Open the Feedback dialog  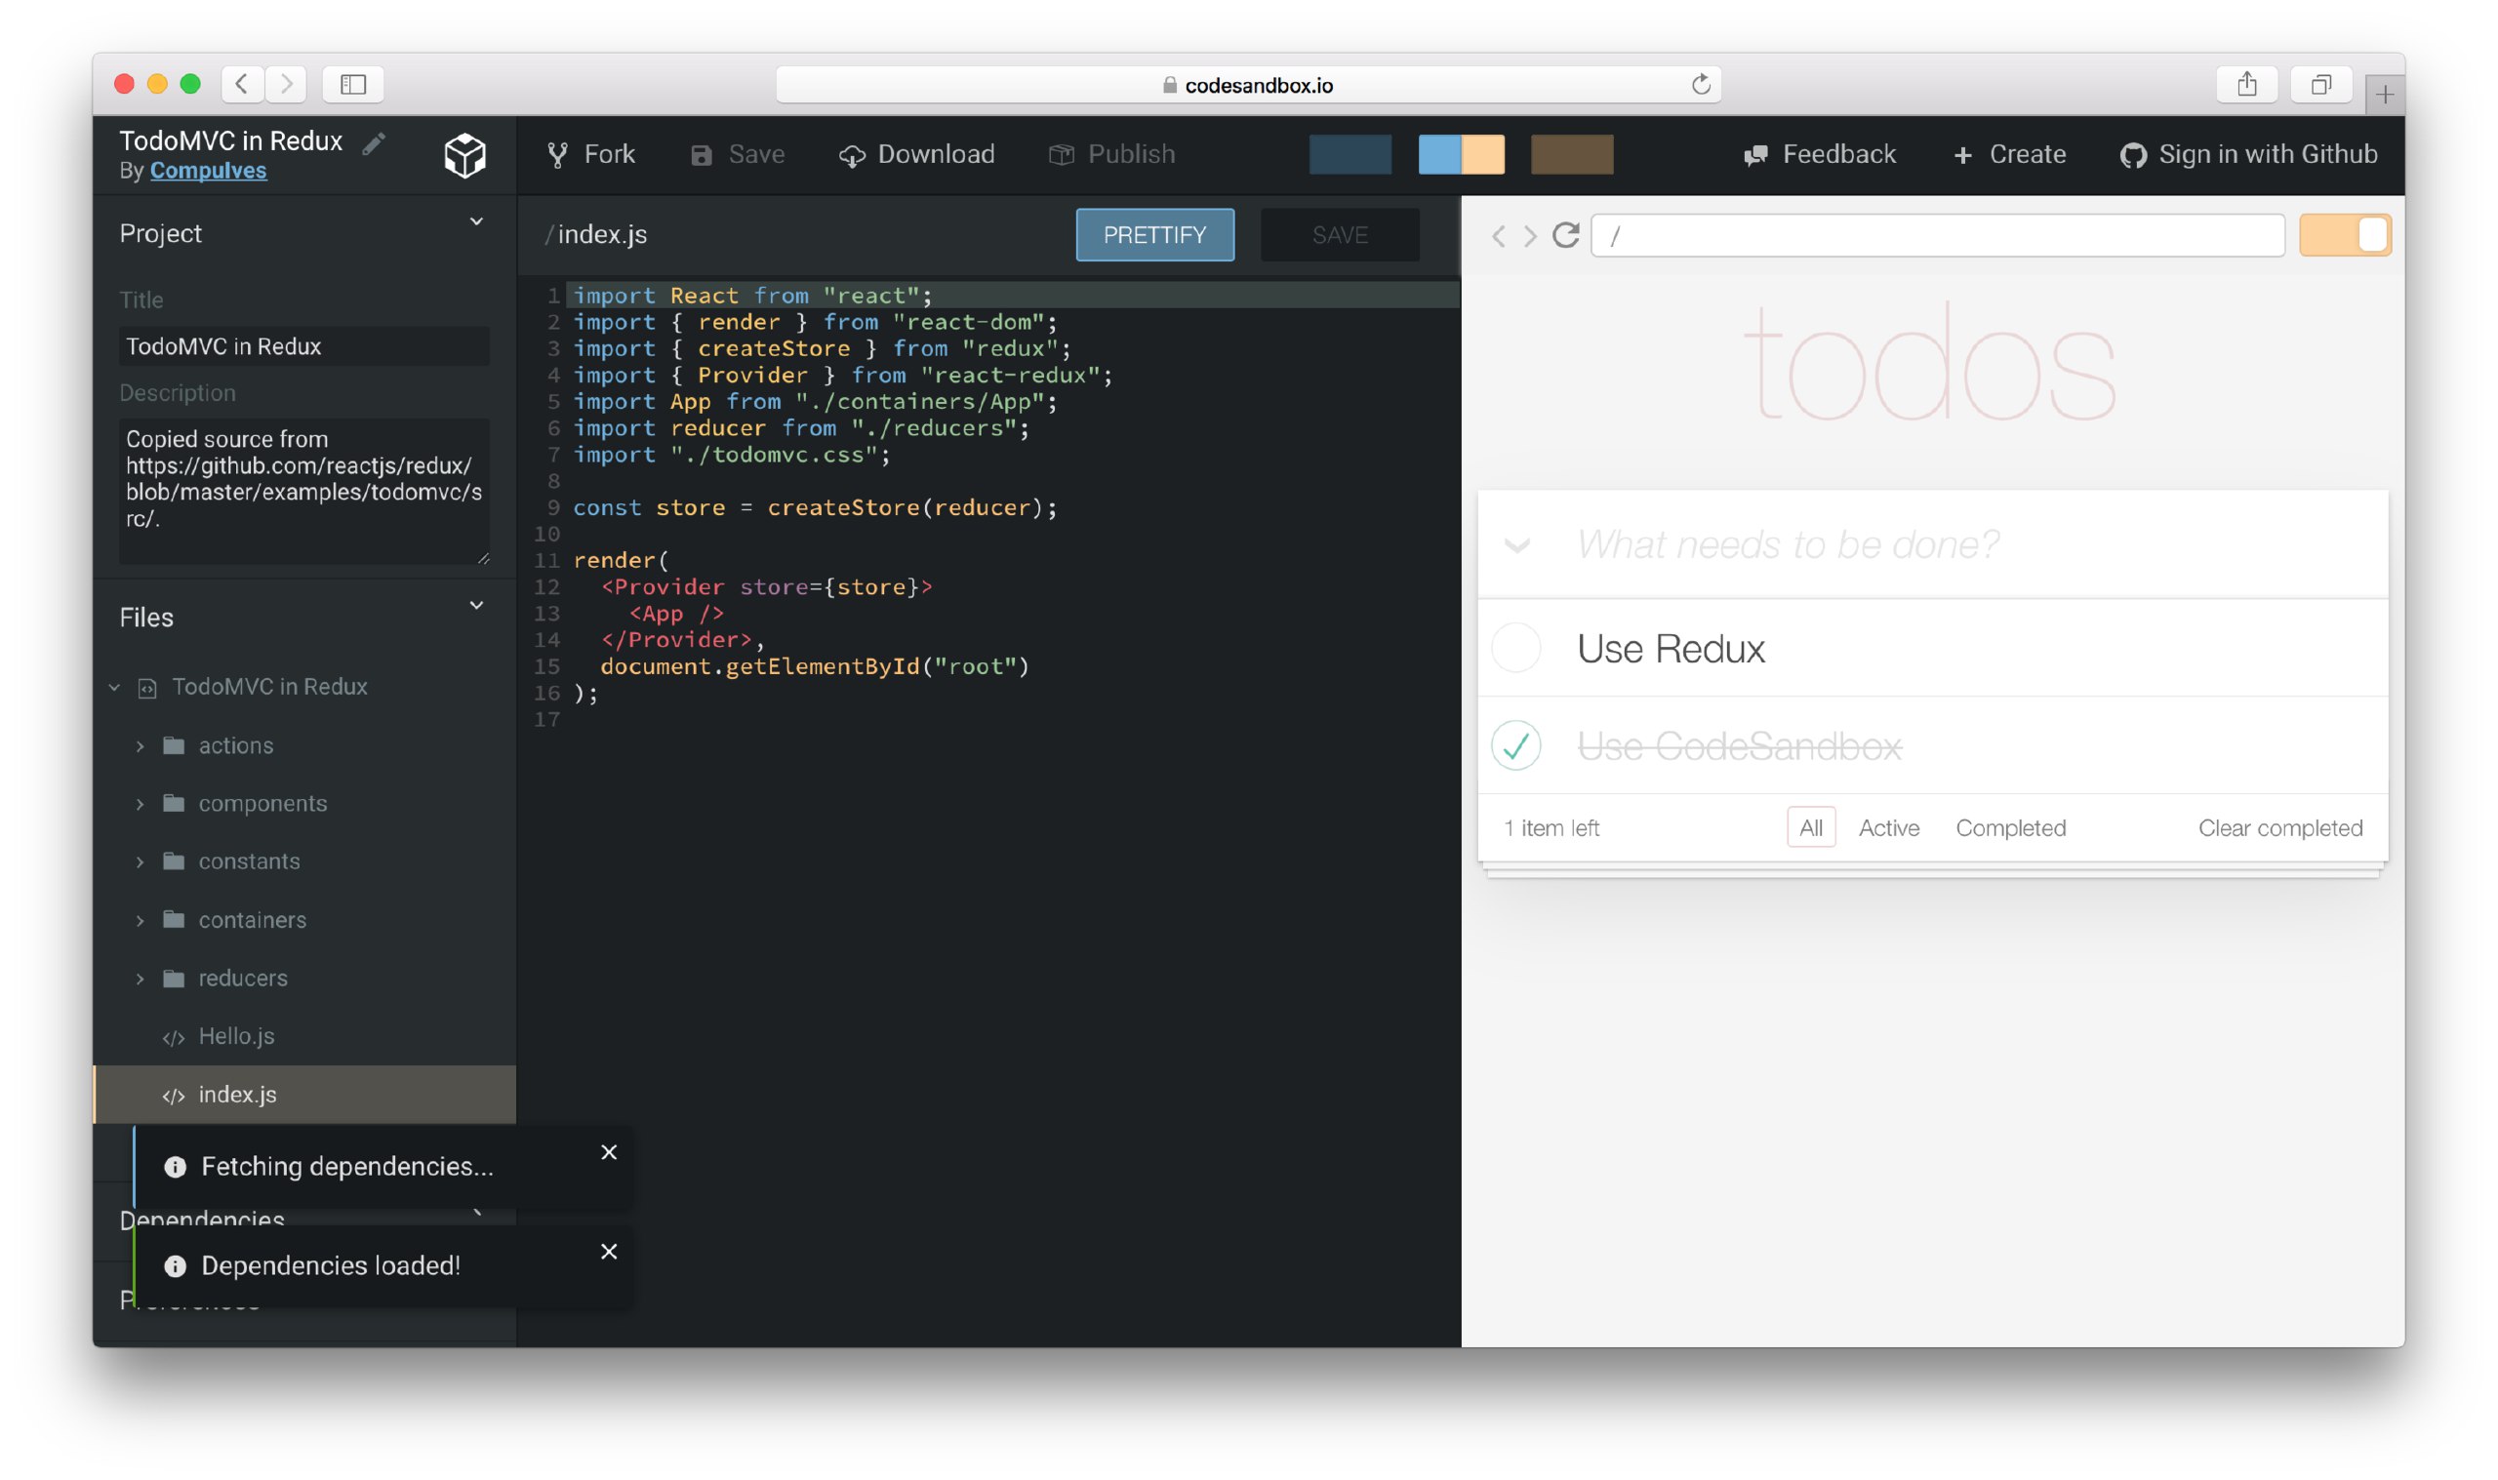point(1819,154)
